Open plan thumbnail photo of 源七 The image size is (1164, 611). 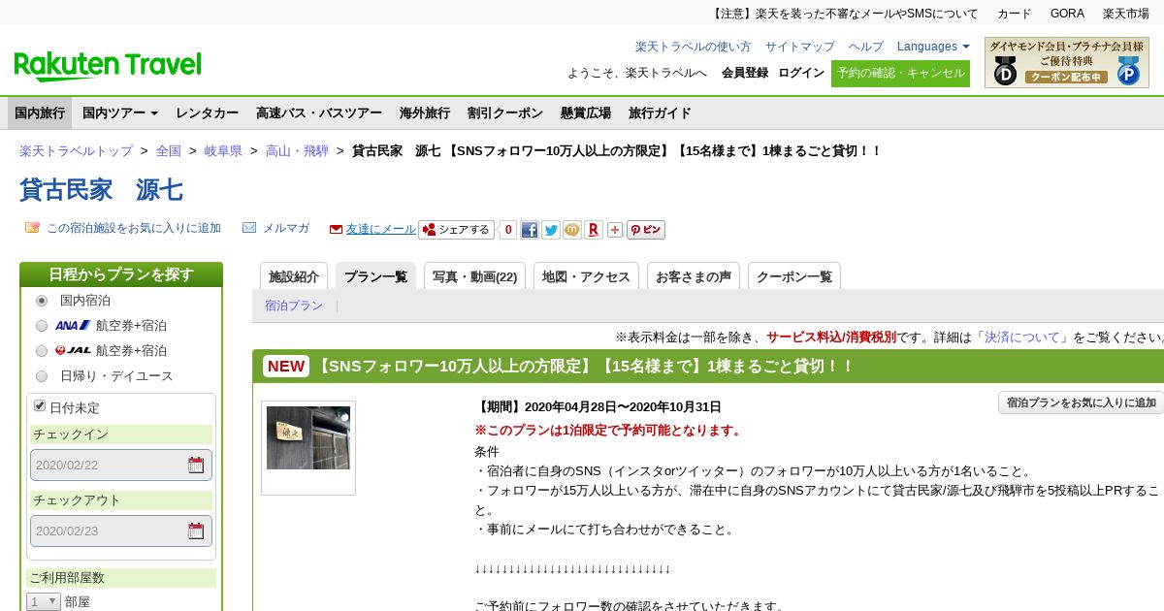click(x=308, y=438)
